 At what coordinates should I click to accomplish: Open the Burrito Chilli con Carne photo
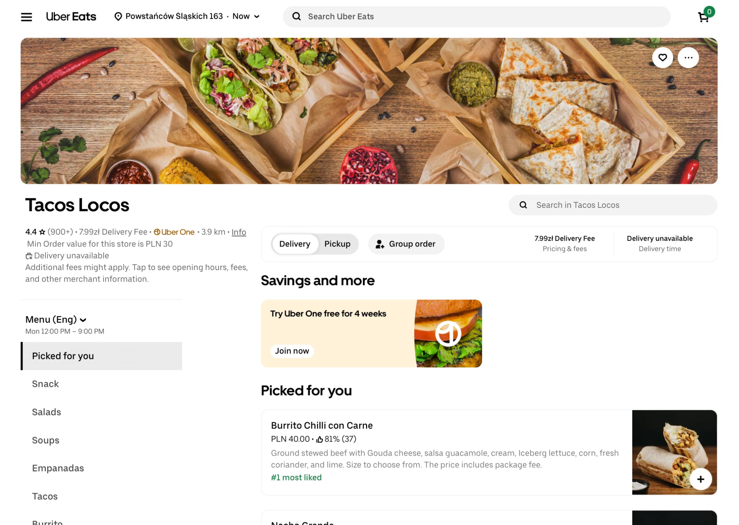click(x=674, y=452)
